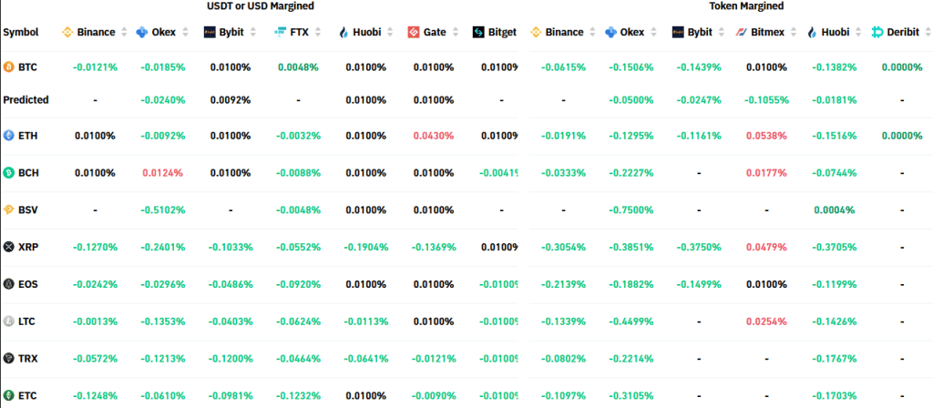Click the XRP coin icon
This screenshot has width=933, height=408.
(x=9, y=247)
